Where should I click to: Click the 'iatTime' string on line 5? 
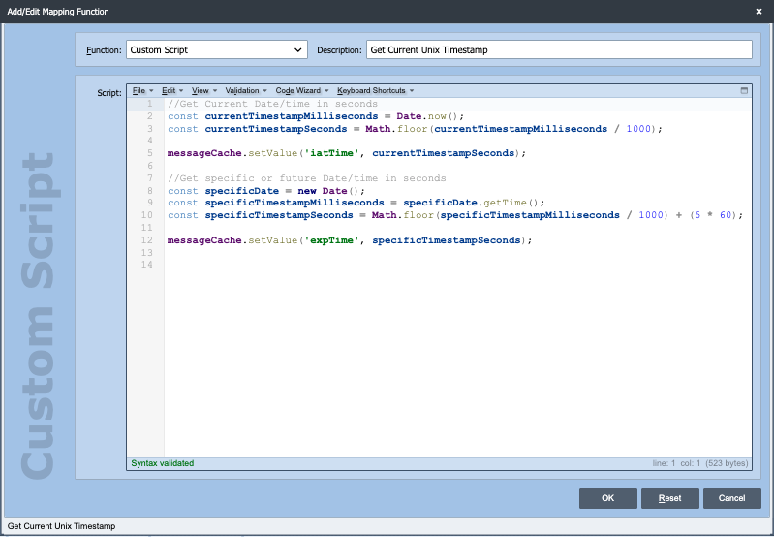coord(331,153)
